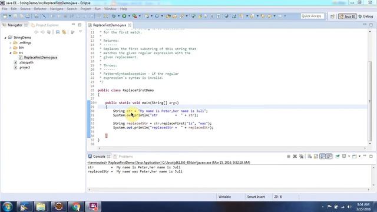Click the Clear Console icon

pos(310,157)
